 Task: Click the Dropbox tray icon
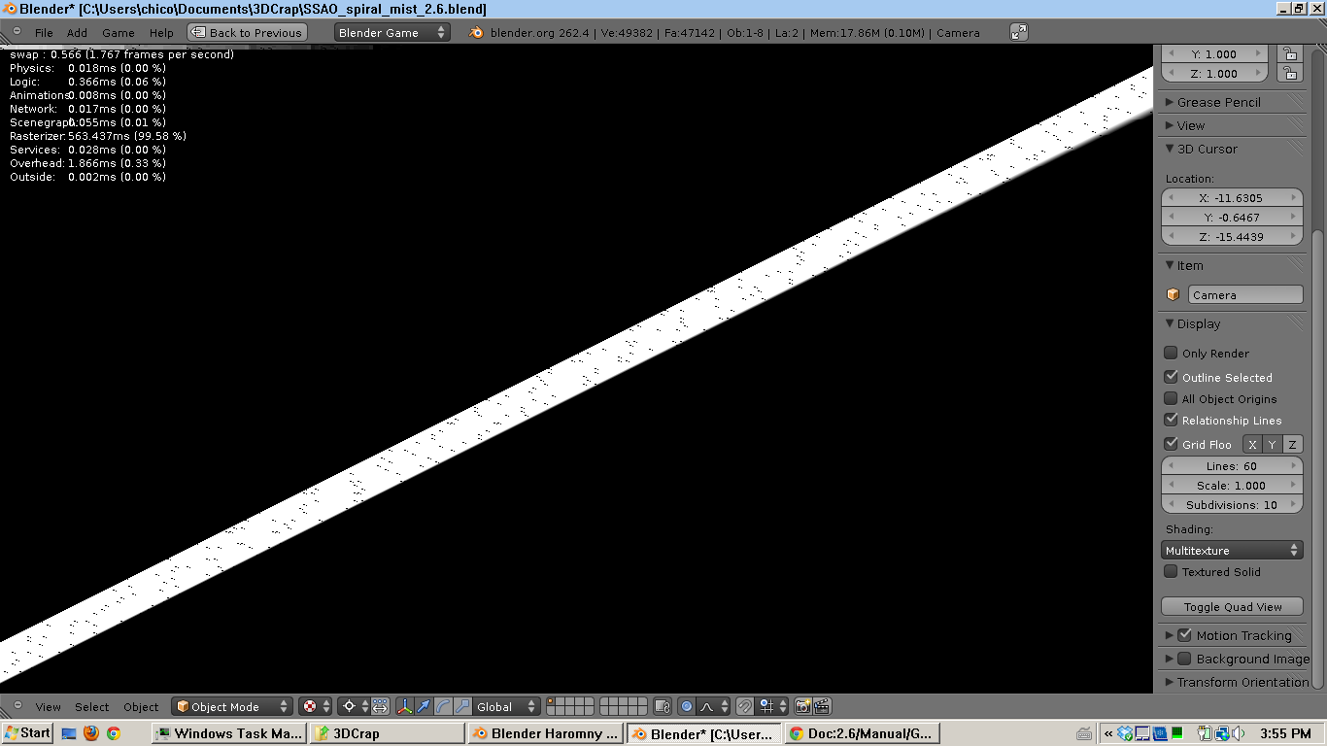pos(1125,733)
